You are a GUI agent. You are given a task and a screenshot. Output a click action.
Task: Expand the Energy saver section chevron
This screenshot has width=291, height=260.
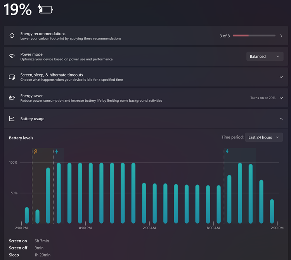[281, 98]
